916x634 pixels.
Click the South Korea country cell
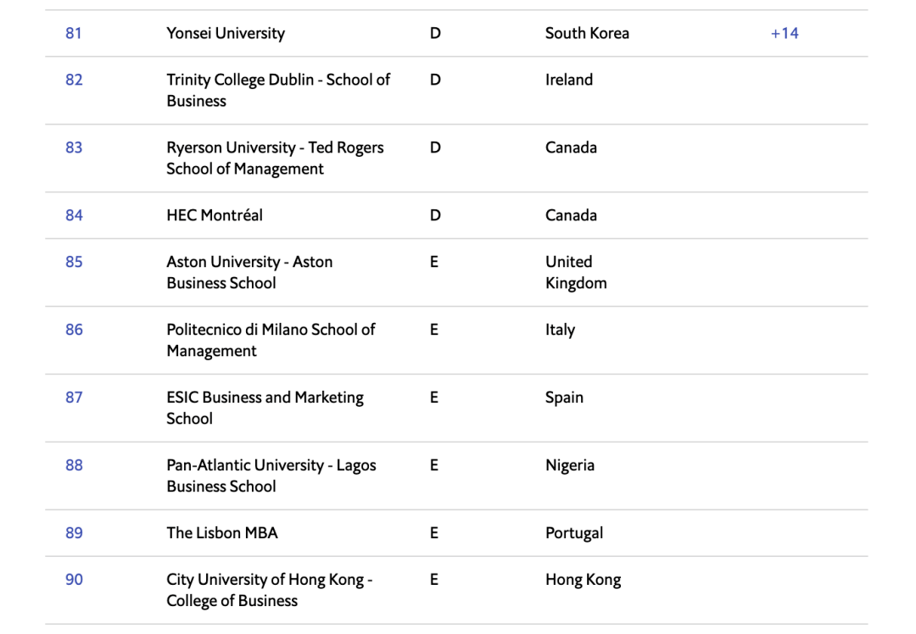point(587,34)
